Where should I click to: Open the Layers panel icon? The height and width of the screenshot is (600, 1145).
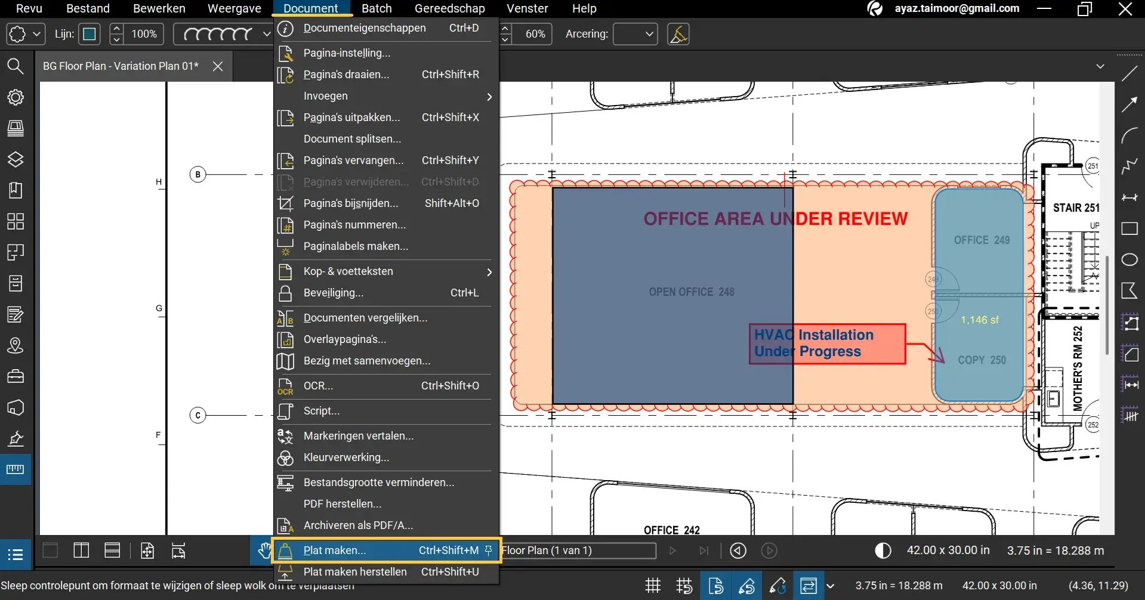click(x=16, y=159)
